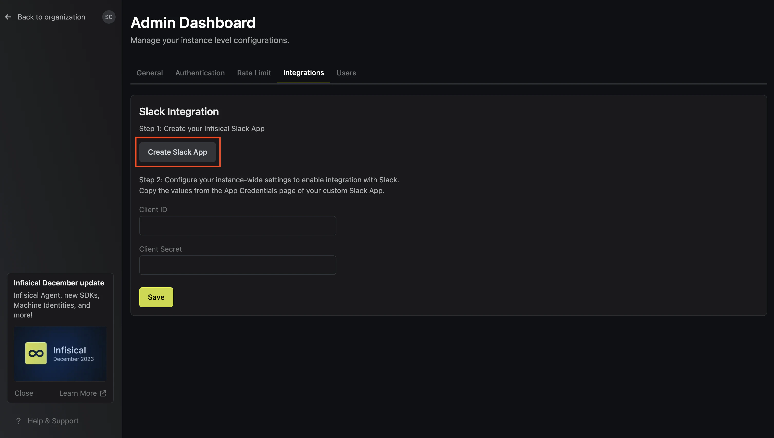
Task: Click the Create Slack App button
Action: (x=177, y=152)
